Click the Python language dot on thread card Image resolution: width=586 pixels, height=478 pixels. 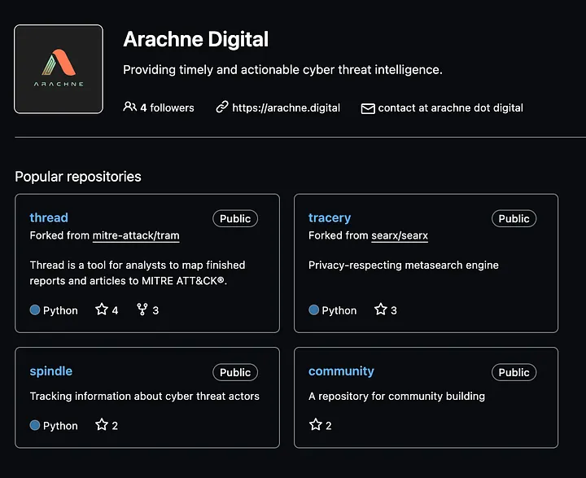[35, 309]
